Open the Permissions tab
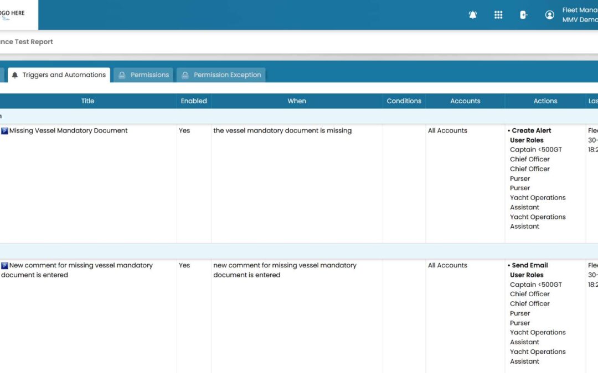 (x=143, y=75)
